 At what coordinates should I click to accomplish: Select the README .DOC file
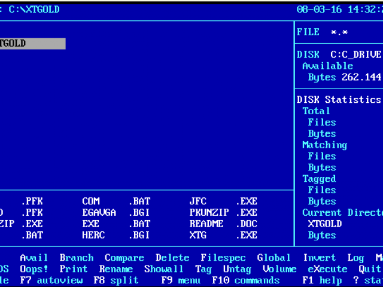point(223,224)
